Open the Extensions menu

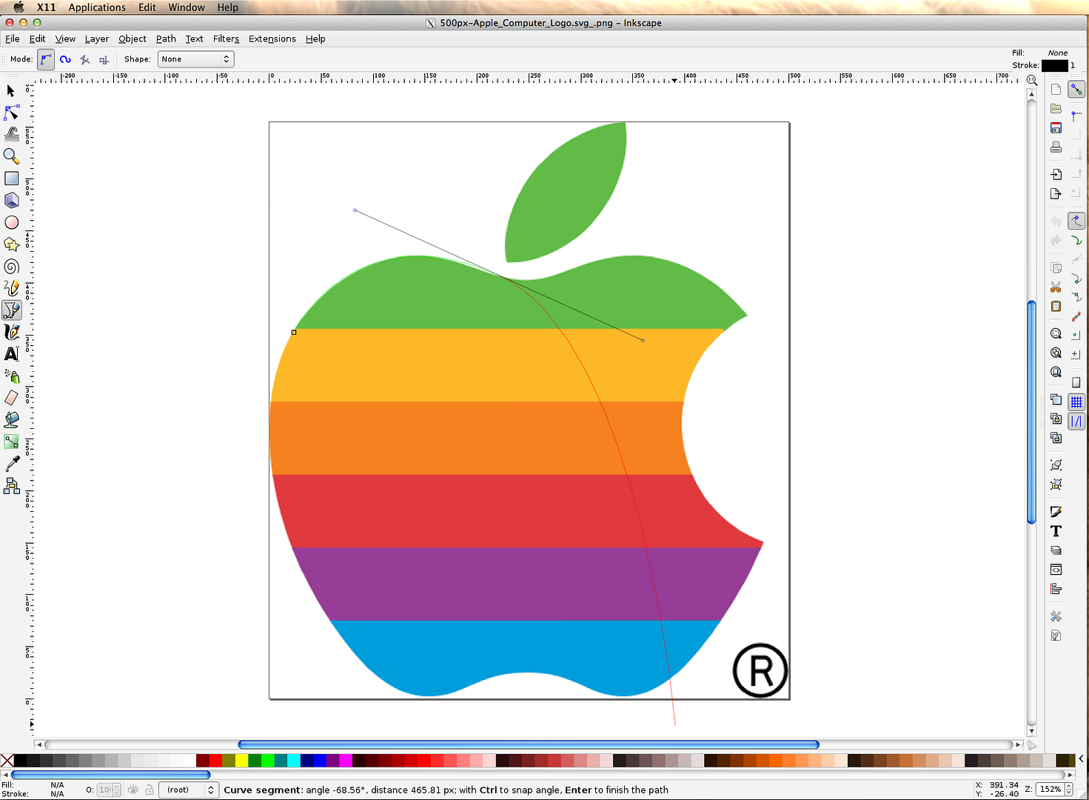pos(272,39)
